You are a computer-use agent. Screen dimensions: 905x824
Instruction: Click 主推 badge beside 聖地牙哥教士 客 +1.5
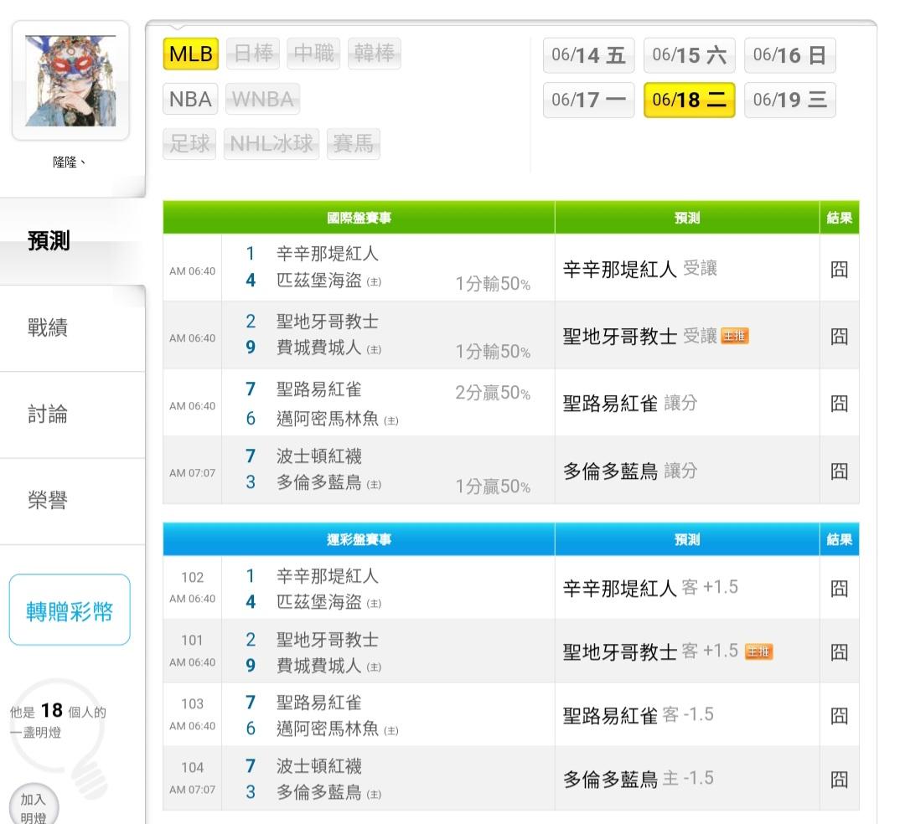pyautogui.click(x=759, y=651)
